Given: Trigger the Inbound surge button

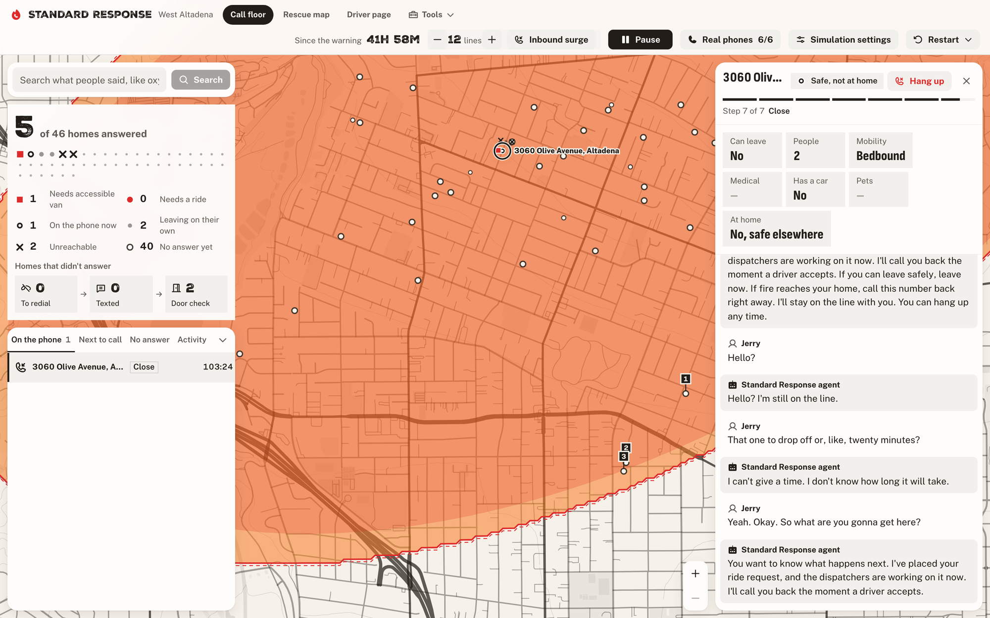Looking at the screenshot, I should [552, 40].
